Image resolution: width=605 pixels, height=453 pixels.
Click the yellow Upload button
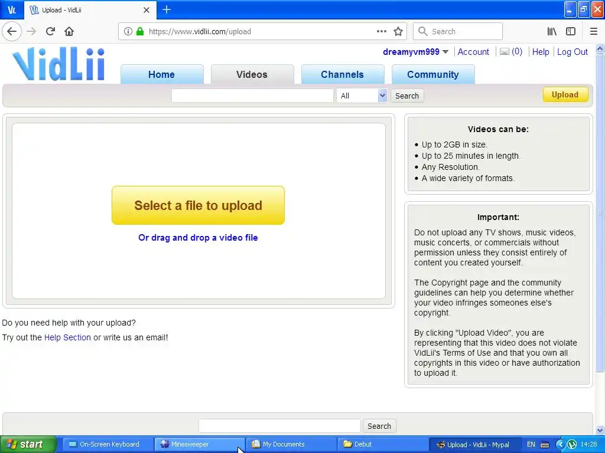(x=565, y=95)
